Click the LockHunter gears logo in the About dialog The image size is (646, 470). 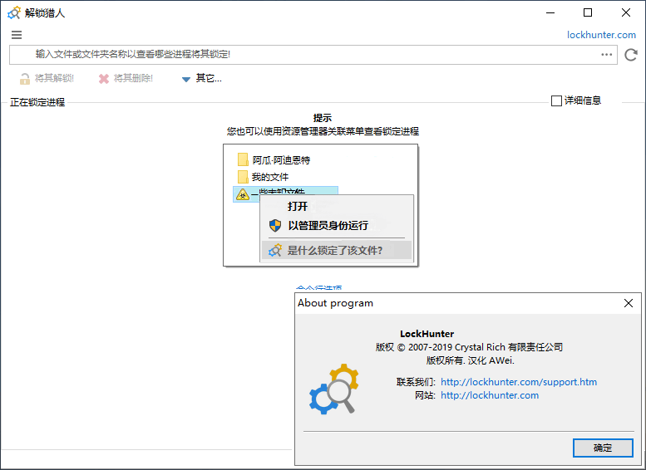tap(334, 389)
